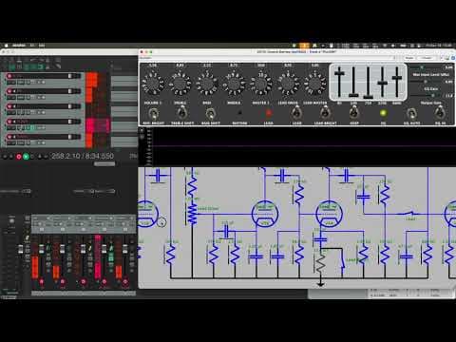
Task: Click the RHYTHM indicator light
Action: click(239, 112)
